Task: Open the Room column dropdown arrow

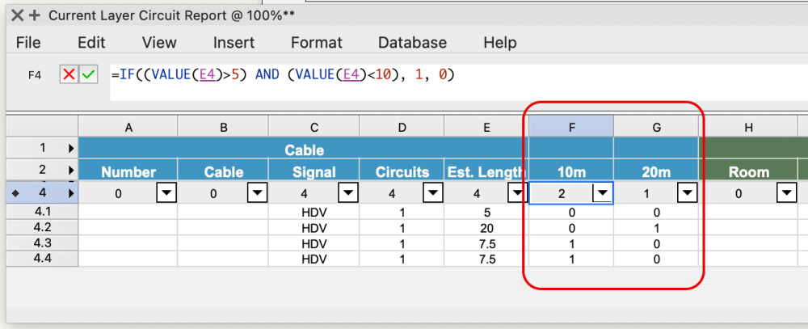Action: point(786,193)
